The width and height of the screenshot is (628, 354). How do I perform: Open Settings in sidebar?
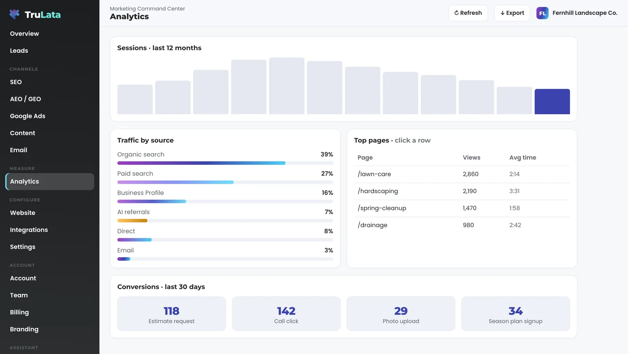(49, 247)
